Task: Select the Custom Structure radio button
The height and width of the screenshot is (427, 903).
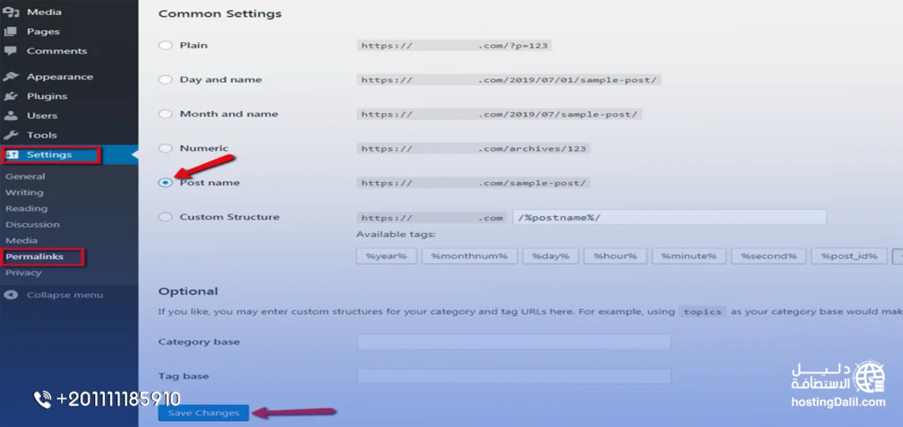Action: tap(165, 217)
